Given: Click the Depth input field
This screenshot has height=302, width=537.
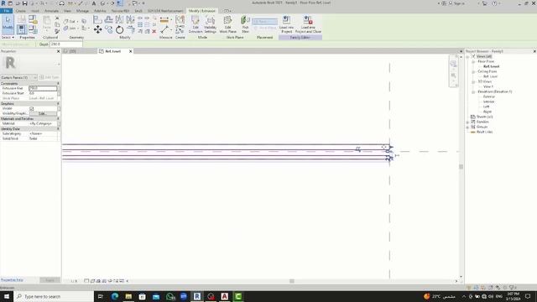Looking at the screenshot, I should (x=66, y=44).
